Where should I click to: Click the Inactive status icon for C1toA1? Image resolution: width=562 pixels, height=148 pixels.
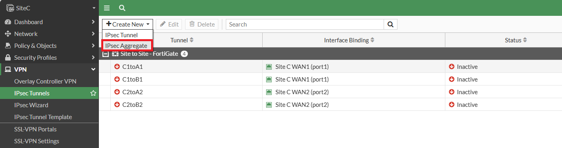coord(452,66)
